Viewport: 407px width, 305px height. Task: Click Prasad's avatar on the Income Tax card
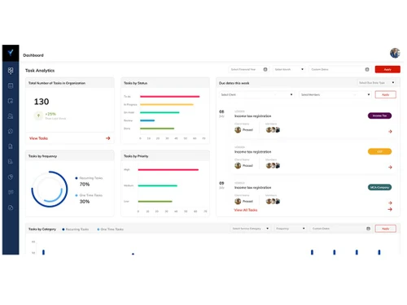point(238,130)
